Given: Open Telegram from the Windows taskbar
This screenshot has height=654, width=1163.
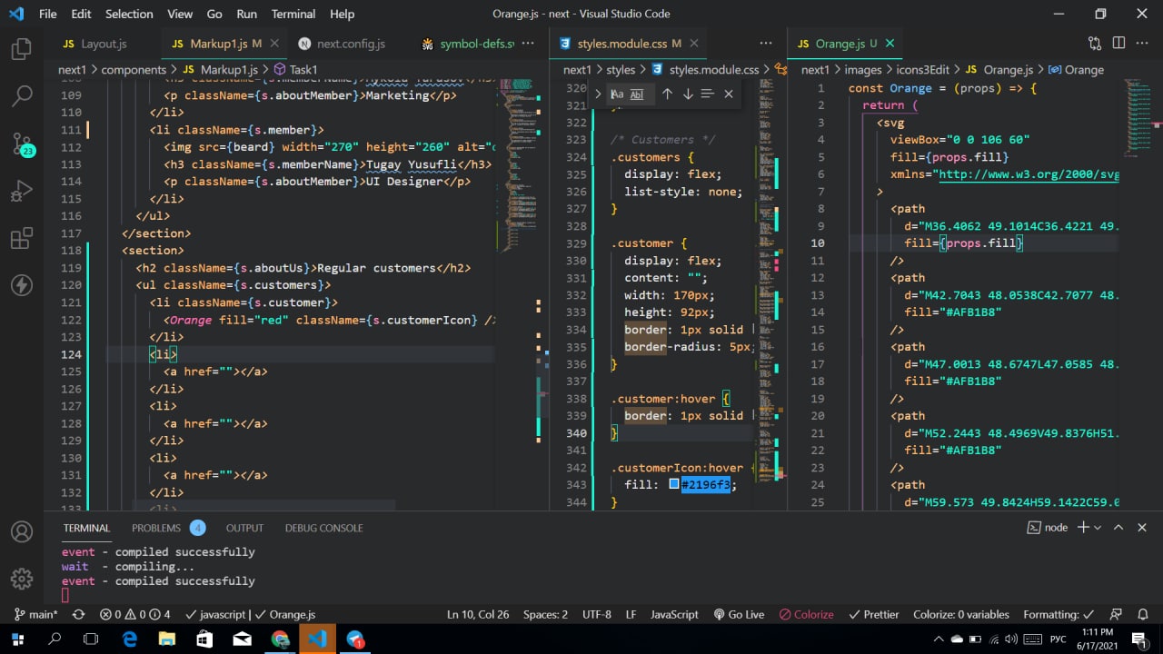Looking at the screenshot, I should coord(355,639).
